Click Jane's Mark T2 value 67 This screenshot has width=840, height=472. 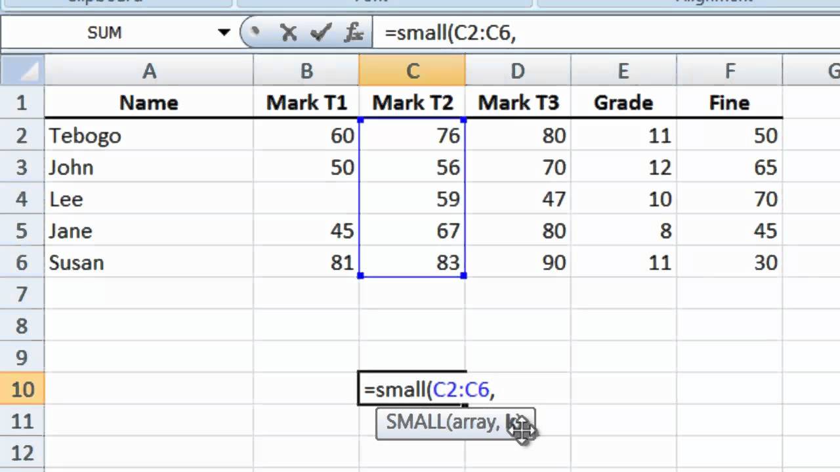click(x=412, y=231)
